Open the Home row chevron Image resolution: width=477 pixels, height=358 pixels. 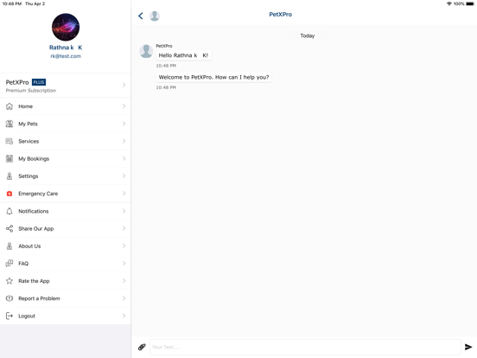click(x=124, y=106)
